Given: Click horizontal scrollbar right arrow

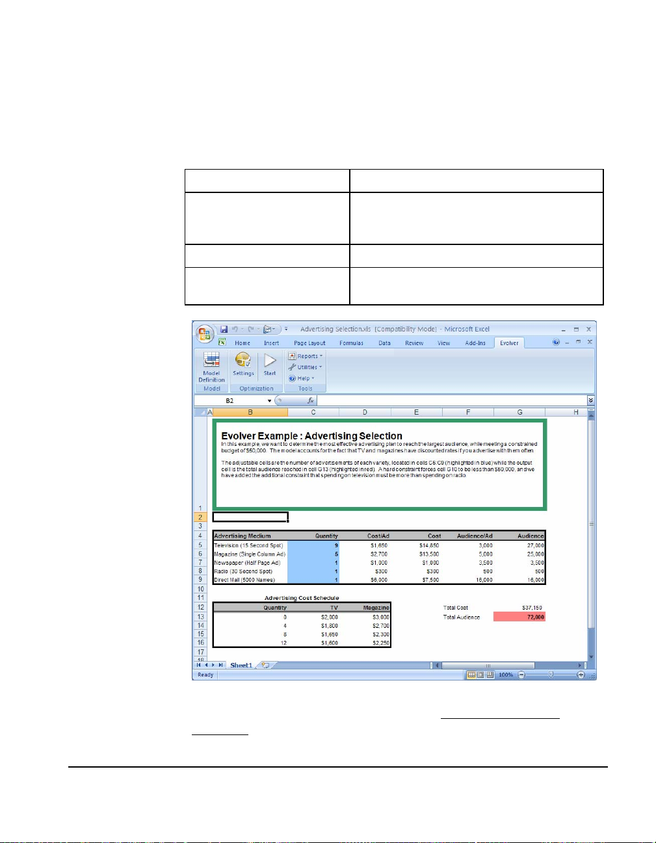Looking at the screenshot, I should click(580, 666).
